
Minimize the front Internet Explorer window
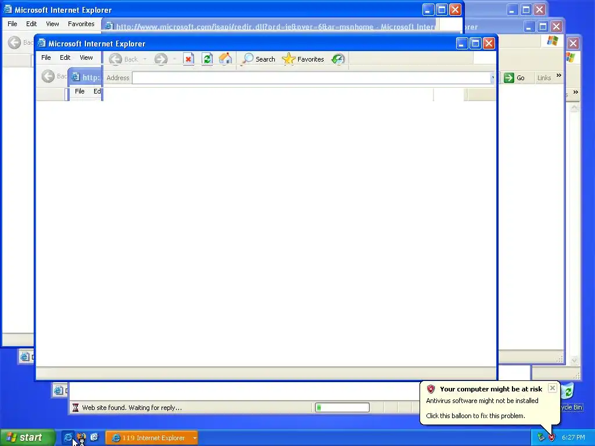(461, 44)
